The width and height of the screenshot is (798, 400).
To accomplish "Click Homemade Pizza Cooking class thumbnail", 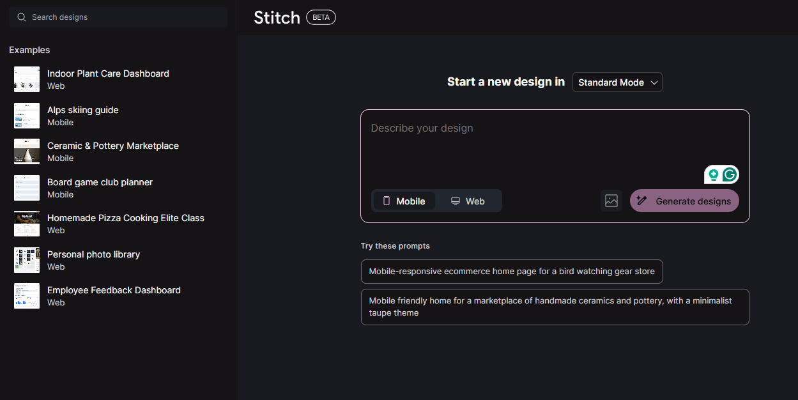I will tap(27, 224).
